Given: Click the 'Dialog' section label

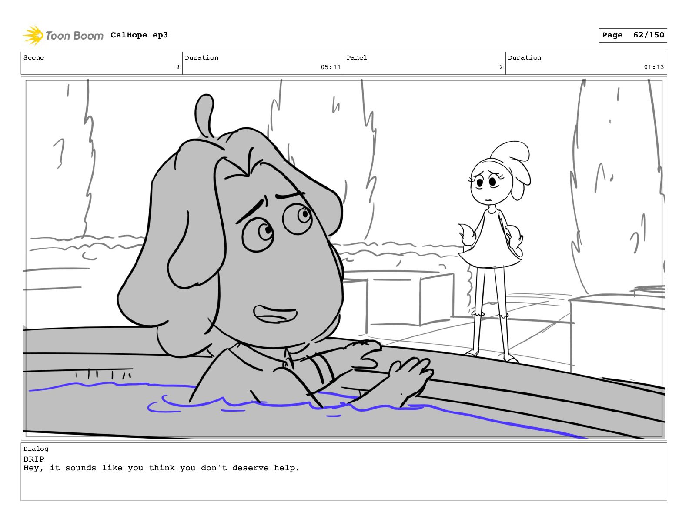Looking at the screenshot, I should 36,449.
